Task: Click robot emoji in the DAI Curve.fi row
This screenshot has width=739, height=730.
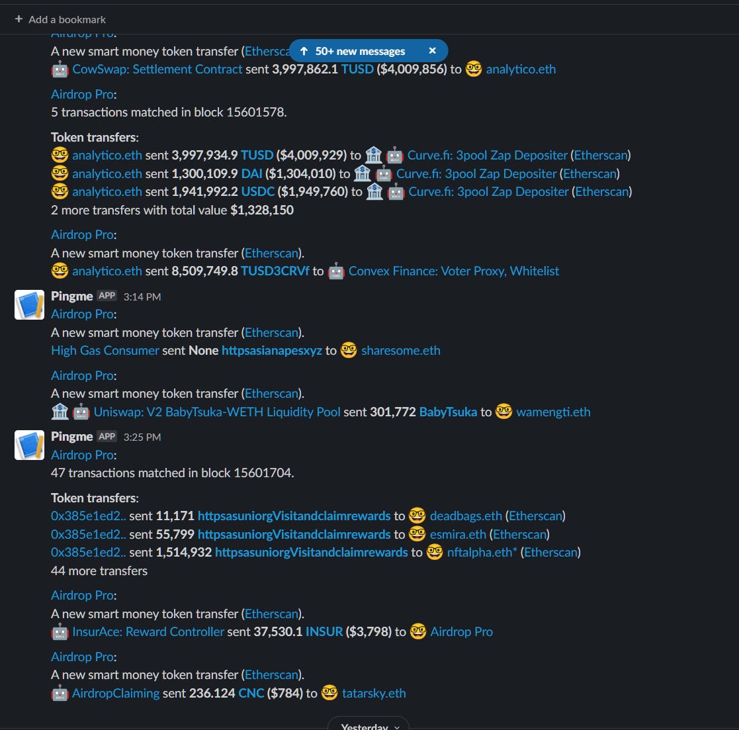Action: coord(384,173)
